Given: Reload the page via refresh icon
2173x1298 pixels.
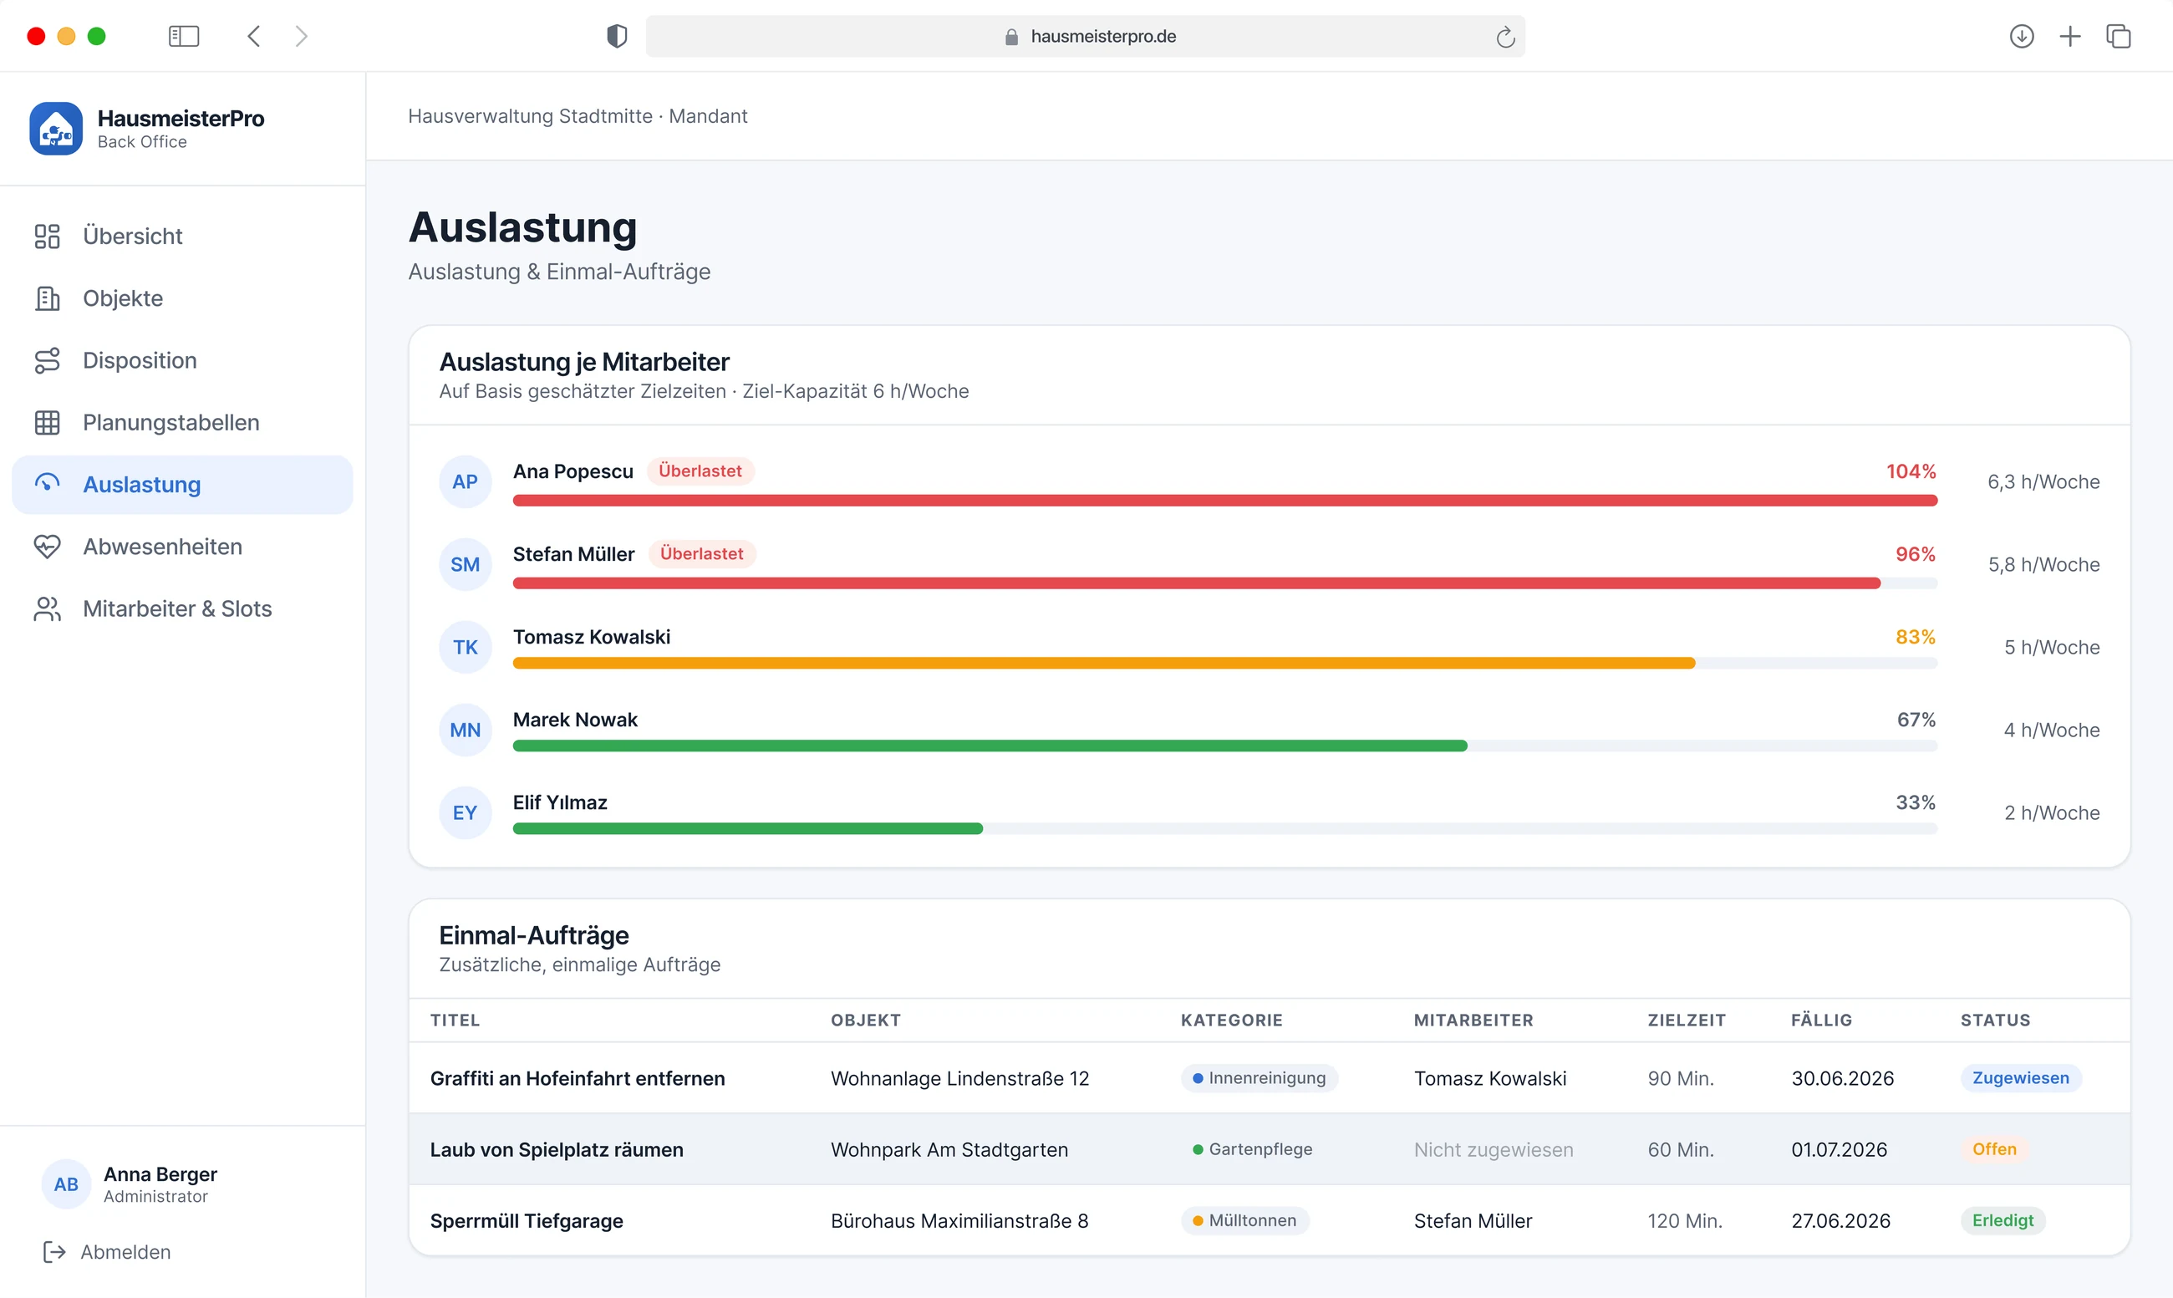Looking at the screenshot, I should tap(1505, 37).
